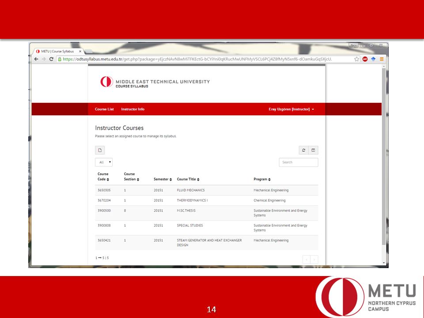
Task: Click the previous page pagination button
Action: click(x=307, y=260)
